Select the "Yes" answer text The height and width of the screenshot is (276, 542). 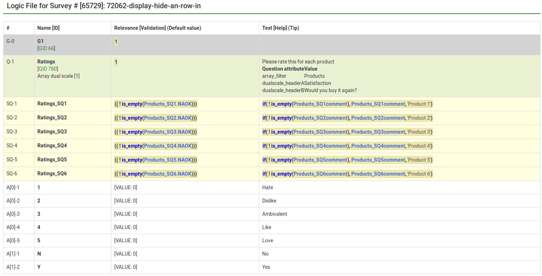266,267
